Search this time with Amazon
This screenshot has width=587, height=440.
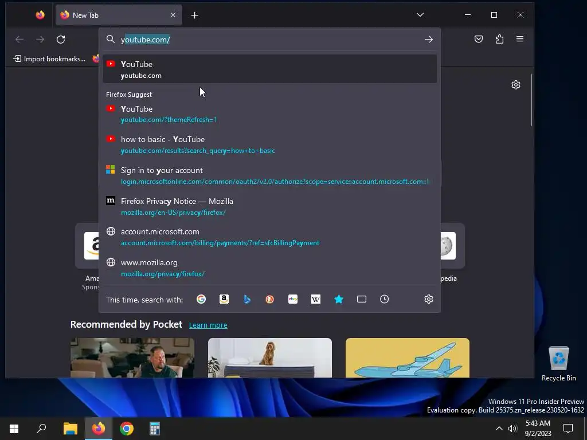click(x=224, y=299)
